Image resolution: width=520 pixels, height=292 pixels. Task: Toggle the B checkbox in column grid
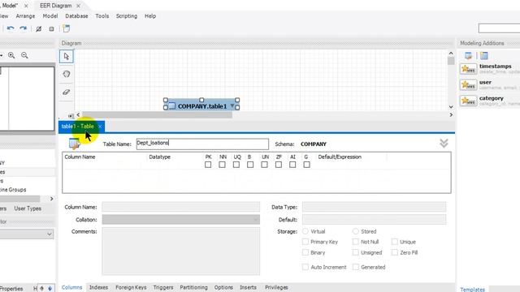250,165
